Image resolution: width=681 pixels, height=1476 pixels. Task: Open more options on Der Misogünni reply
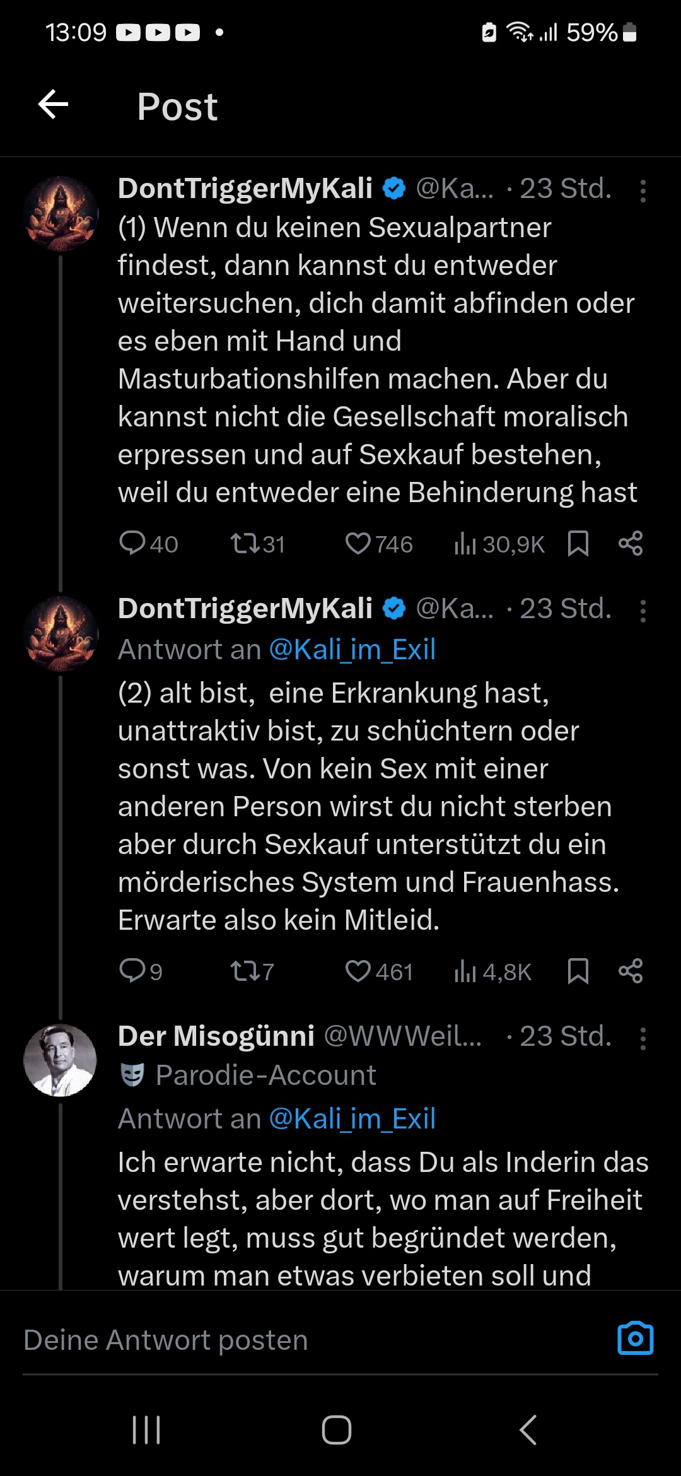click(643, 1038)
